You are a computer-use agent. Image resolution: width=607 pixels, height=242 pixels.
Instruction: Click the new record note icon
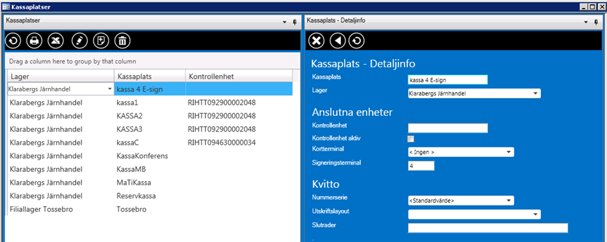coord(101,41)
